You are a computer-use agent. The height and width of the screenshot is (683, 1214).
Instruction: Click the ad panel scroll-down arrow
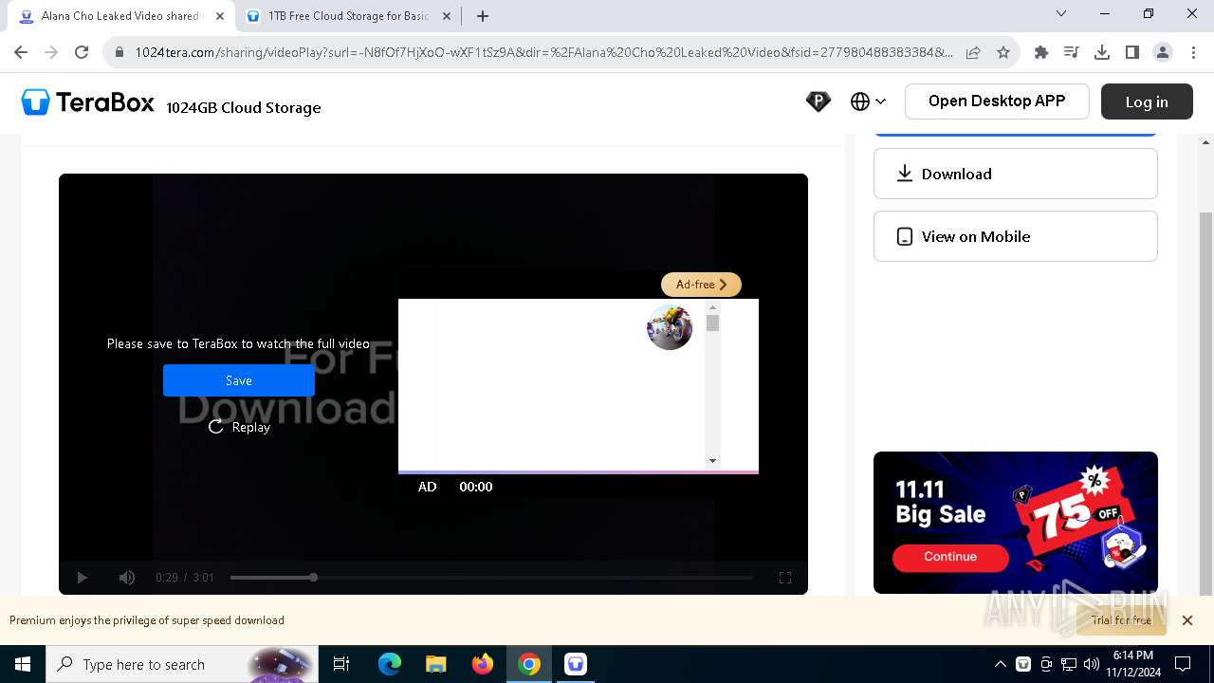(x=712, y=461)
